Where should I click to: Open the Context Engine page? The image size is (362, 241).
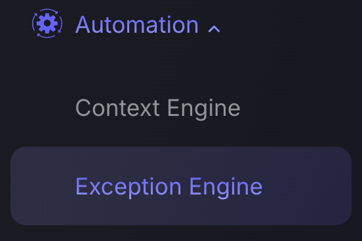158,108
